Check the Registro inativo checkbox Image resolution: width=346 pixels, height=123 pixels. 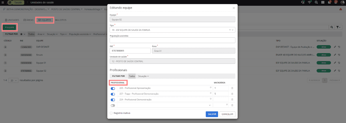(x=111, y=113)
